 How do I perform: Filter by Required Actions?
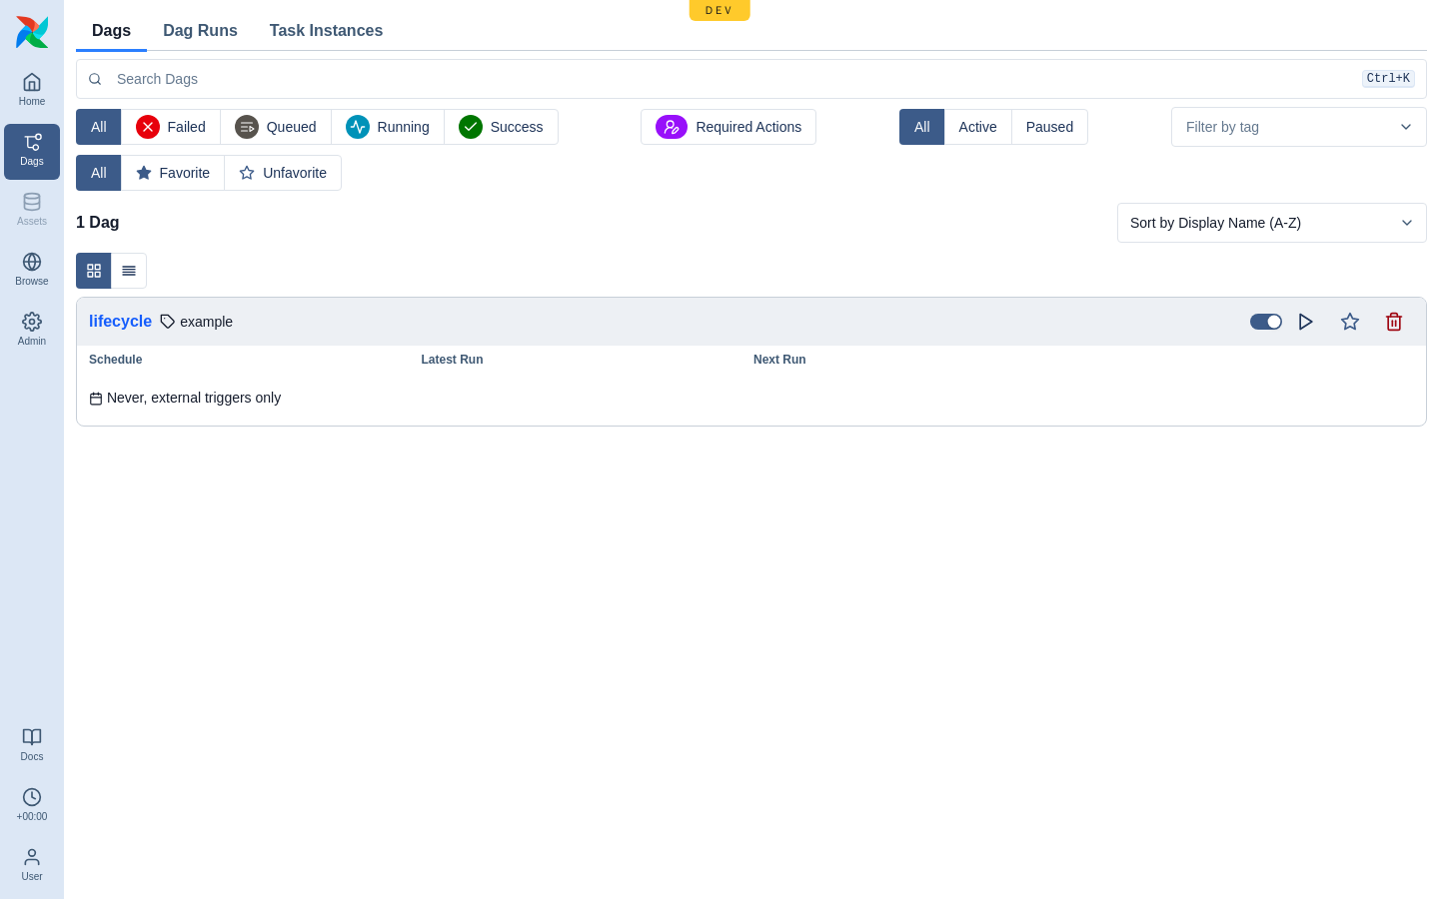[x=728, y=127]
